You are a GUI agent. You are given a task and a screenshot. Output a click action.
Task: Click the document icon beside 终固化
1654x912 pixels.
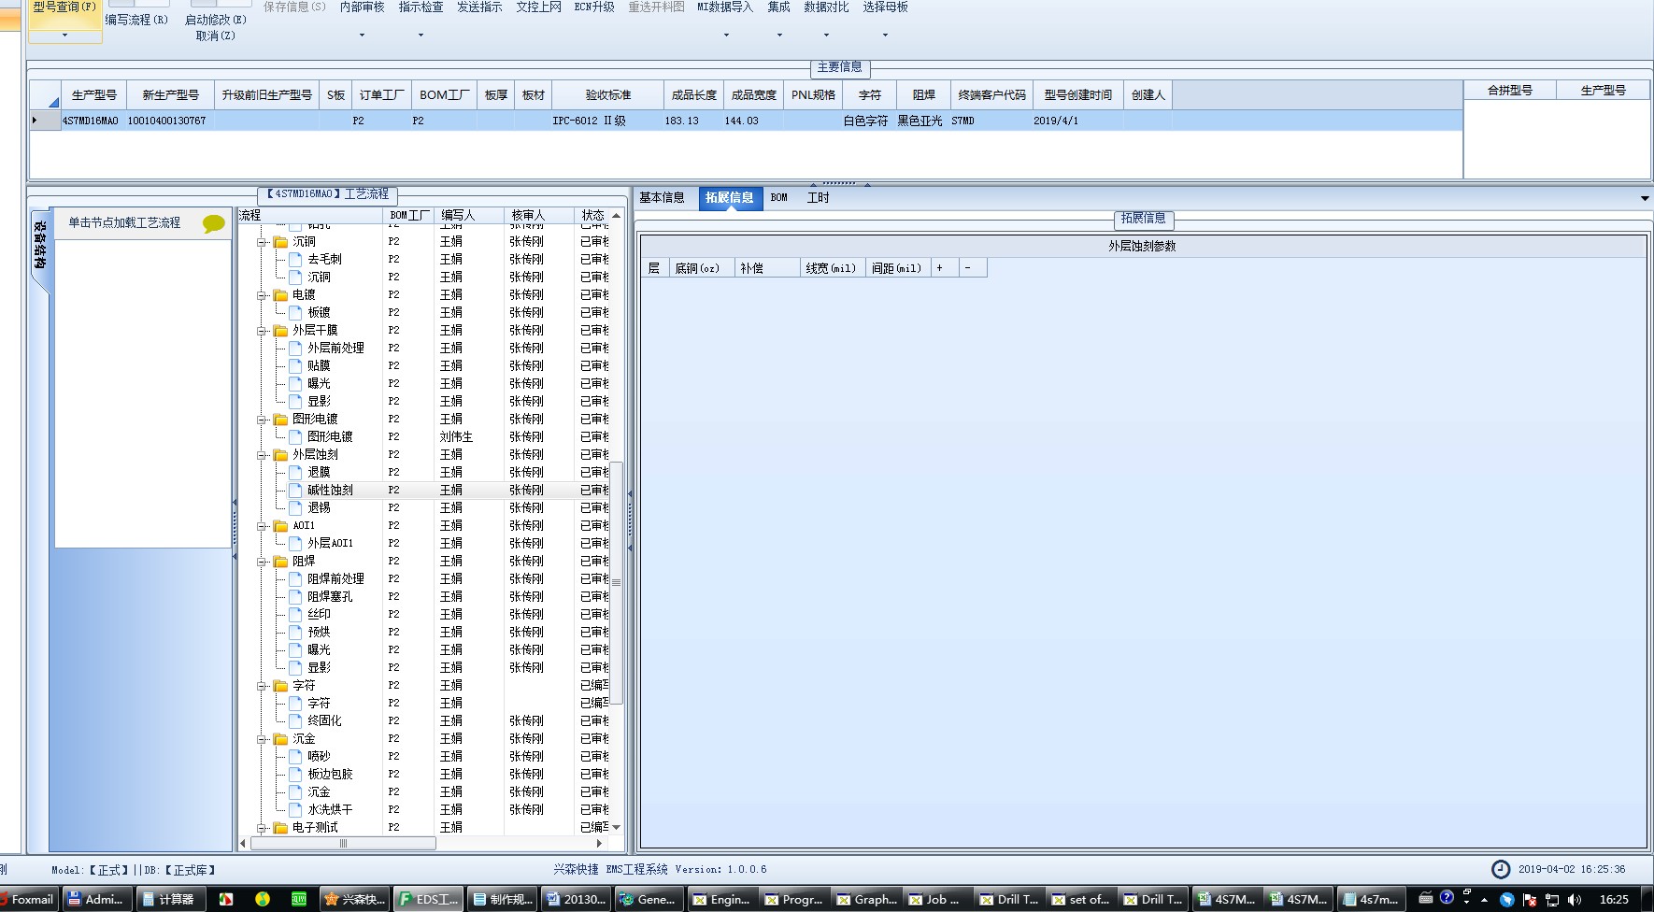click(x=296, y=720)
